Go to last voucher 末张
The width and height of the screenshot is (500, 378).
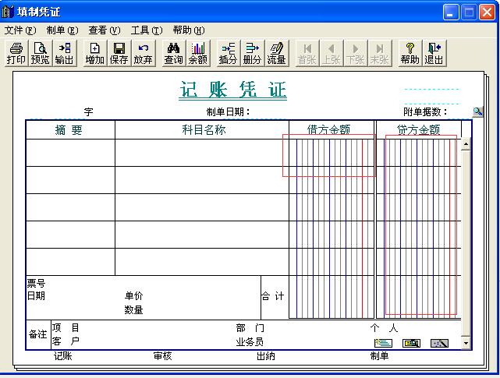(x=379, y=53)
